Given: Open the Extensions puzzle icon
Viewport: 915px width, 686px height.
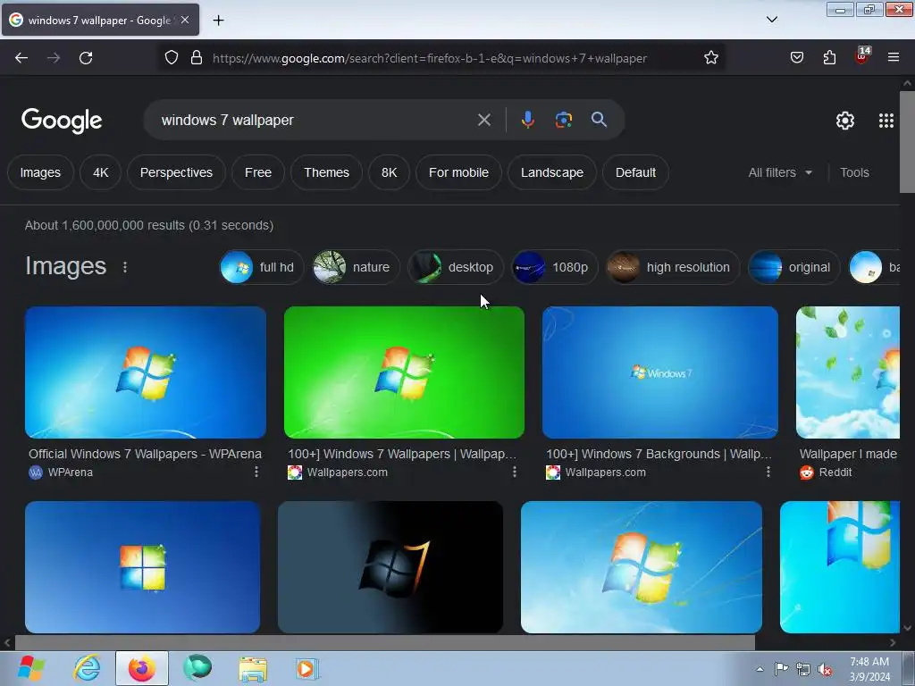Looking at the screenshot, I should coord(829,58).
